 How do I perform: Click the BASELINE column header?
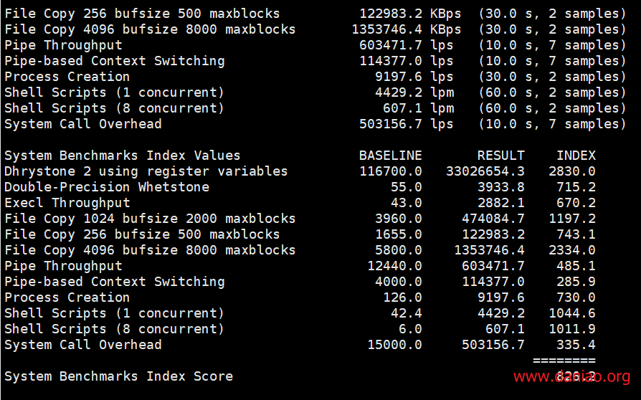coord(390,156)
